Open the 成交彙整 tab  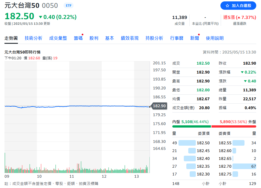point(58,38)
